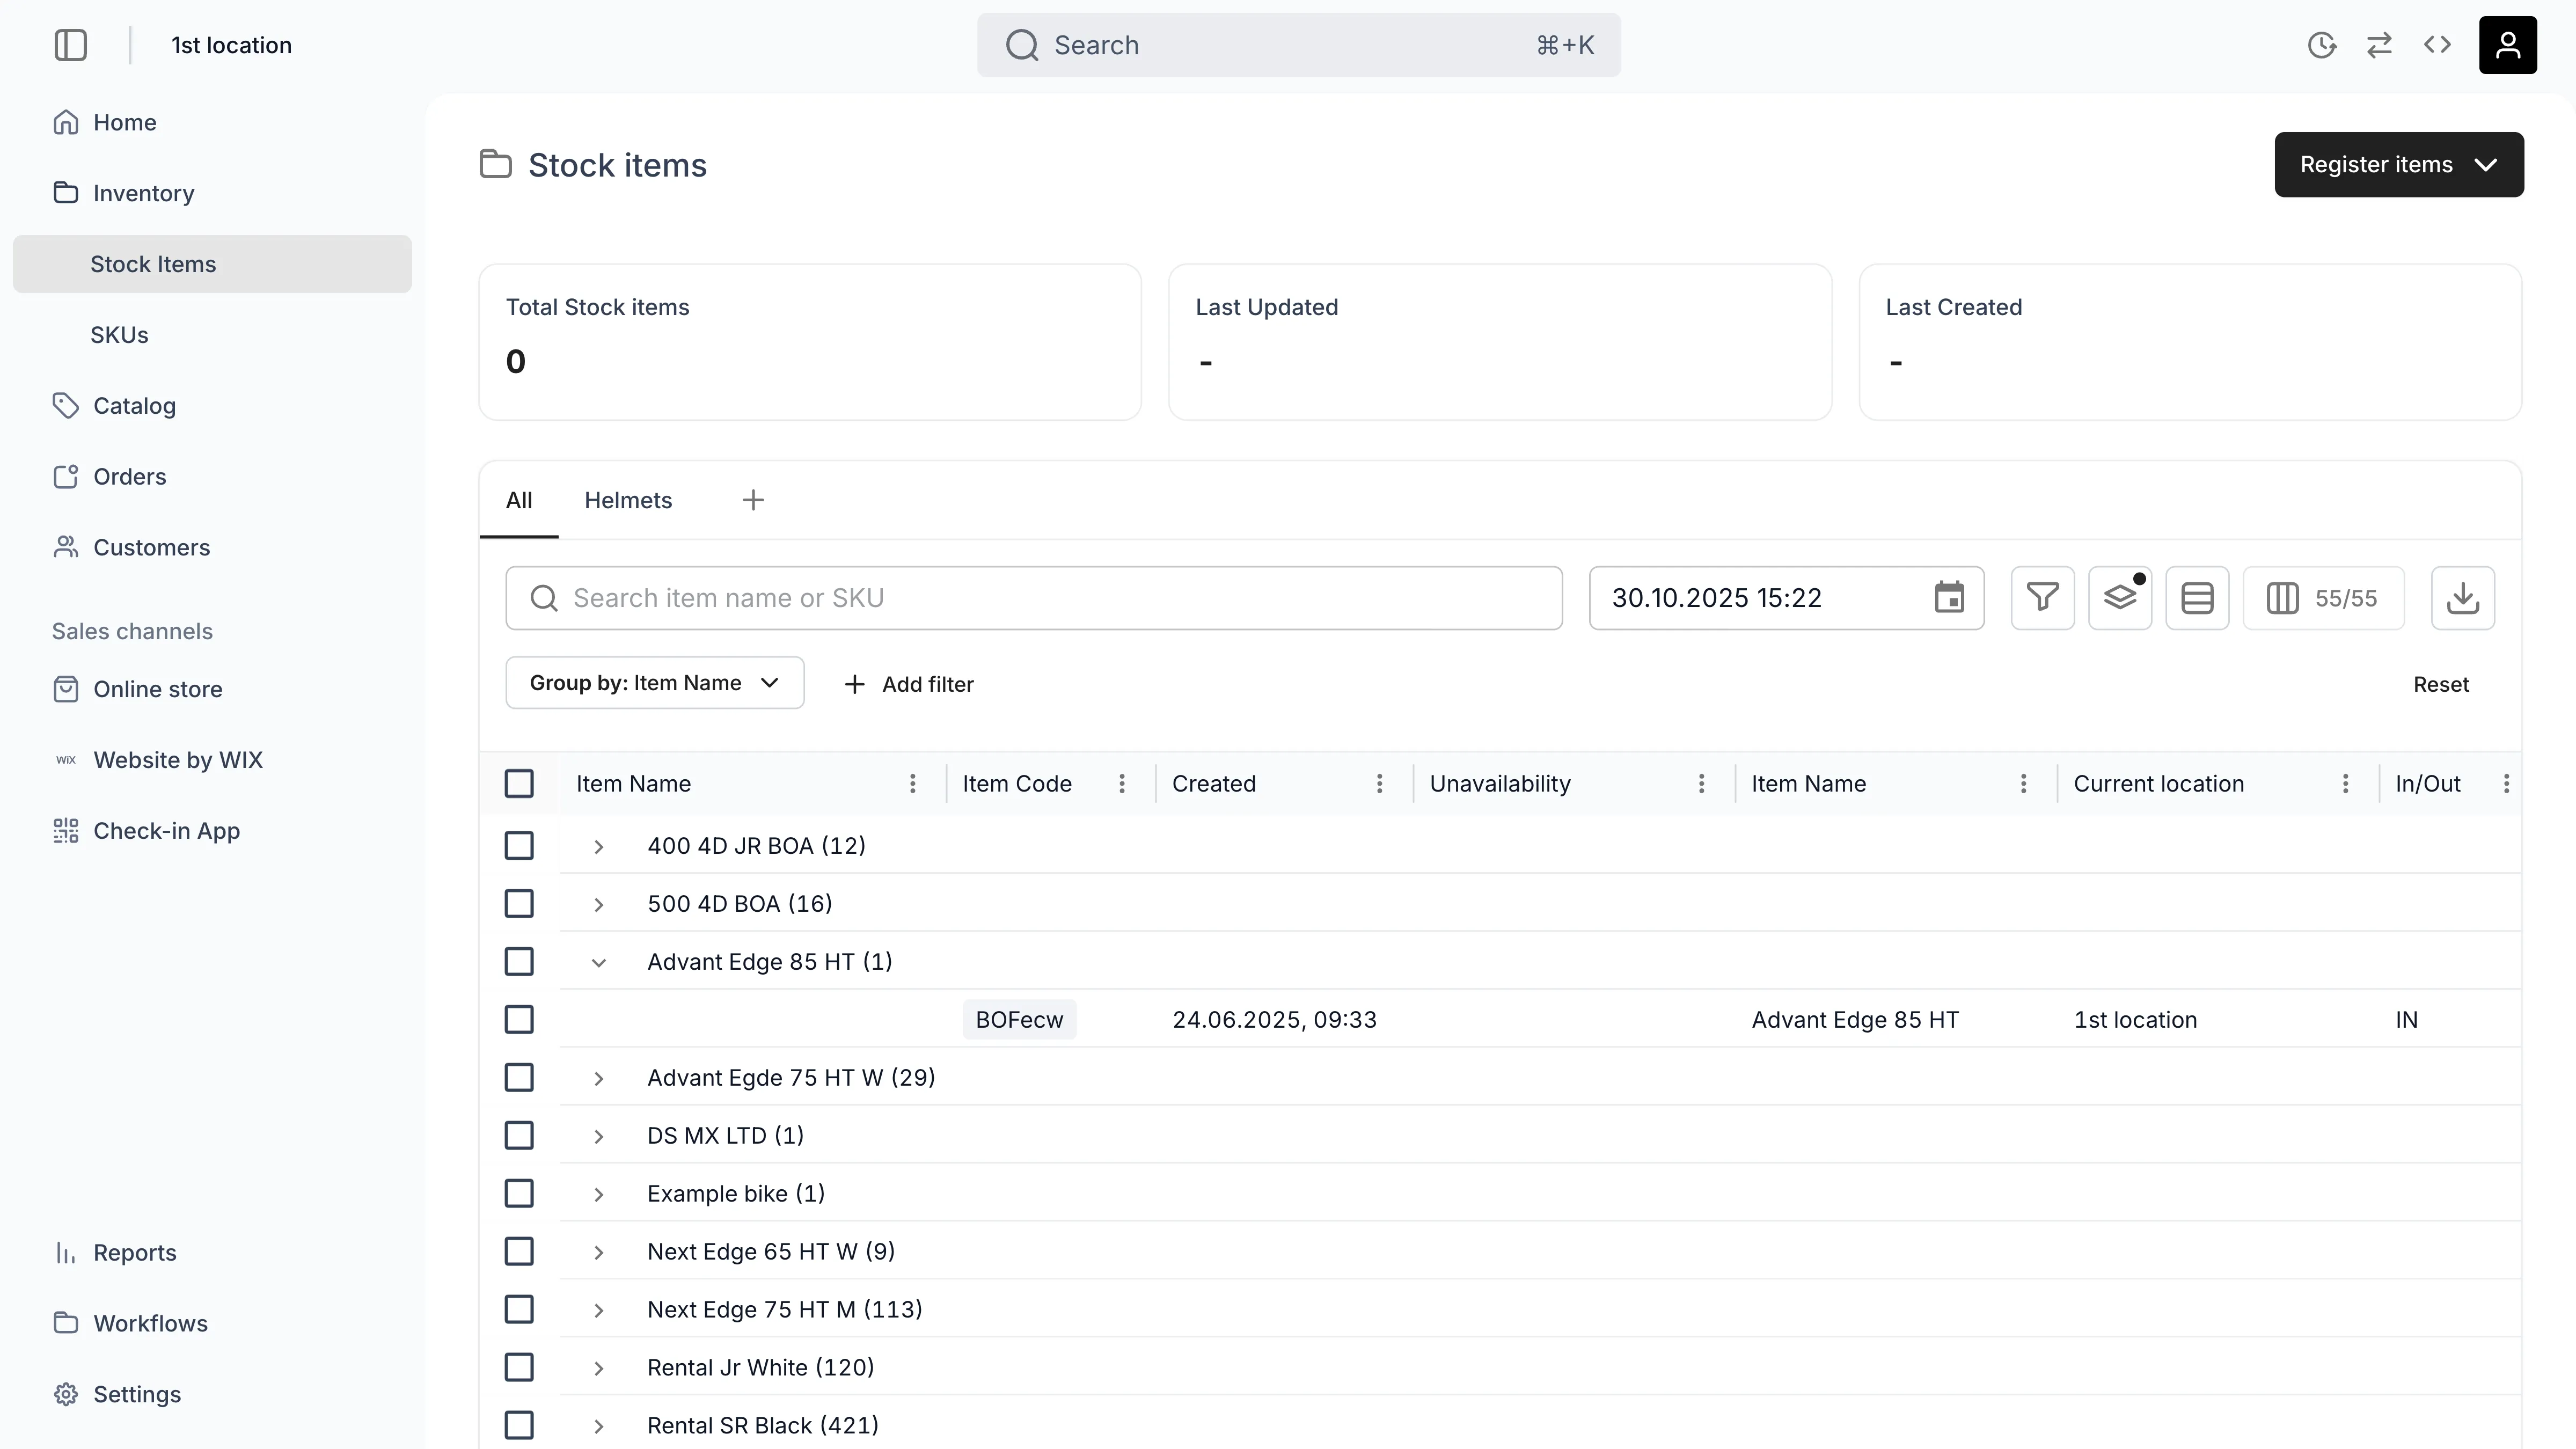
Task: Open the Register items dropdown
Action: 2399,165
